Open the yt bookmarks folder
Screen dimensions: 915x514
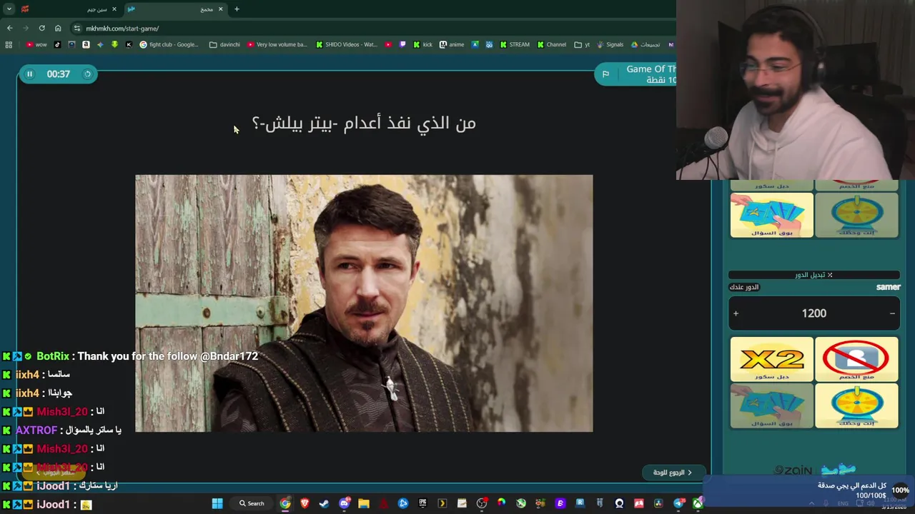583,45
